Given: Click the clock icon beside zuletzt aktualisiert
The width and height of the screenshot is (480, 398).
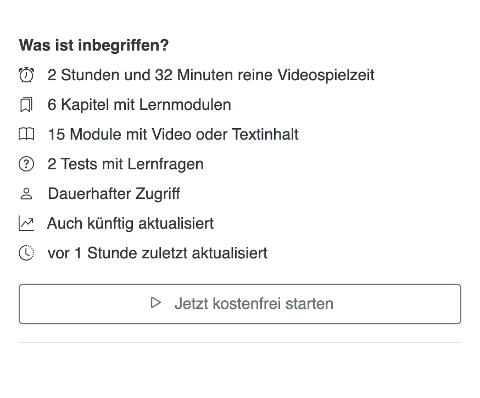Looking at the screenshot, I should (x=26, y=253).
